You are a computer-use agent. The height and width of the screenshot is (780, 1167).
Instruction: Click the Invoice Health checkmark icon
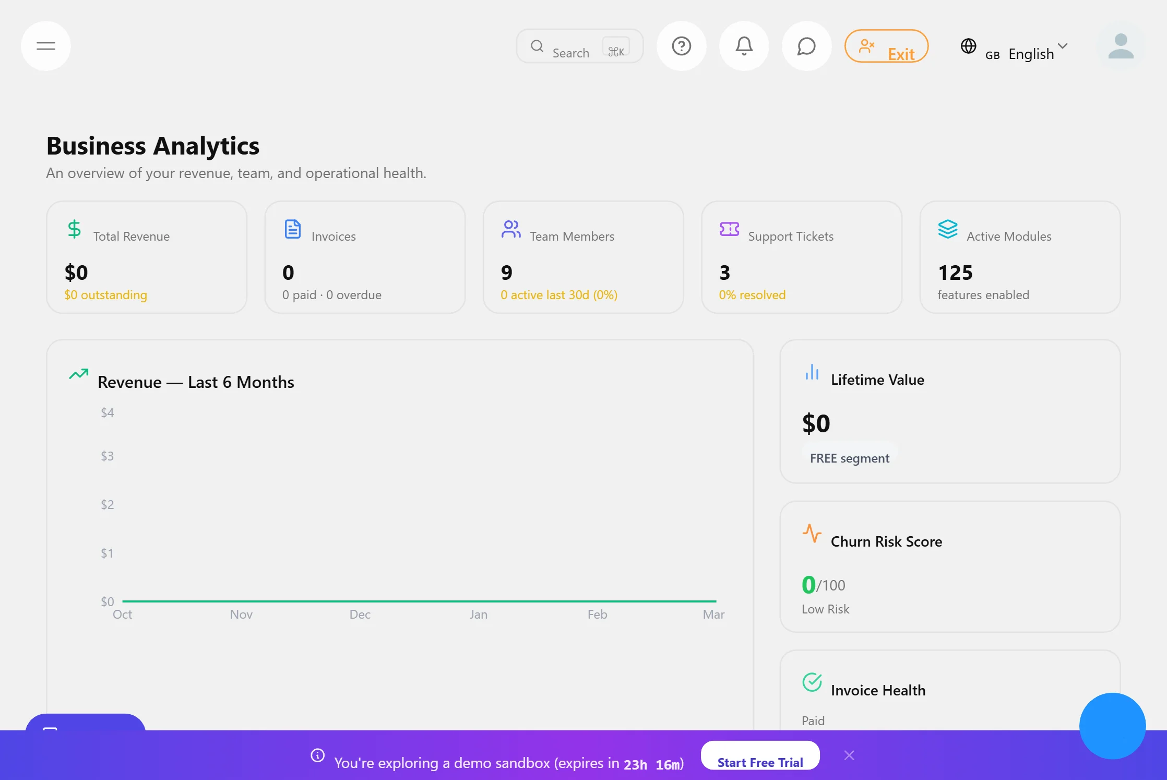tap(811, 682)
